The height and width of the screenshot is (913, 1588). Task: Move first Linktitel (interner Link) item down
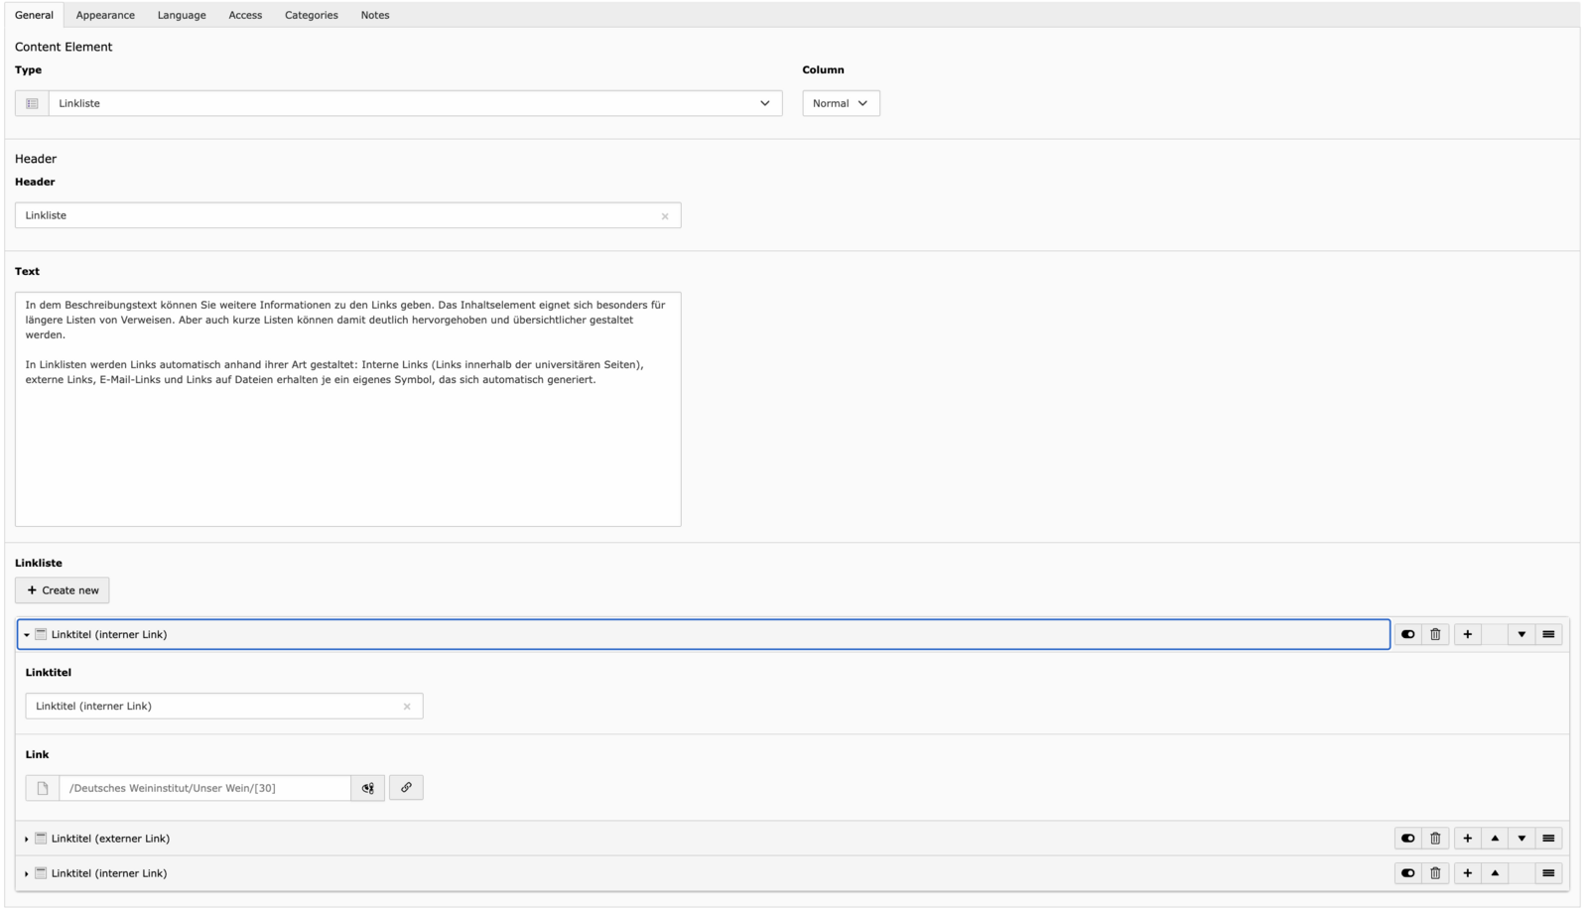tap(1522, 634)
